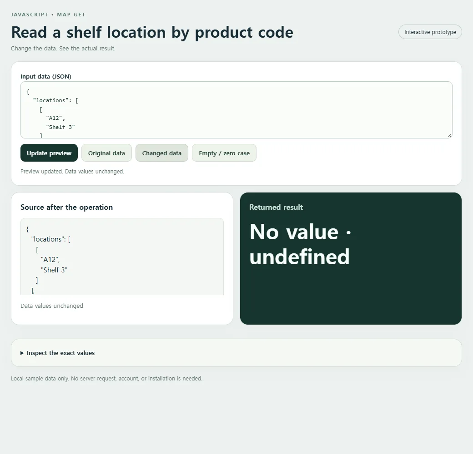Load the Changed data preset

[162, 153]
